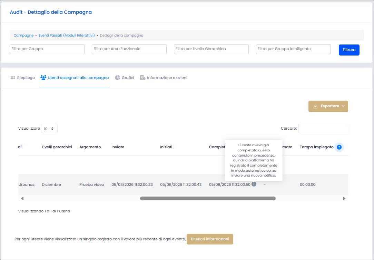Click the Informazione e azioni document icon
The height and width of the screenshot is (260, 374).
pyautogui.click(x=142, y=78)
